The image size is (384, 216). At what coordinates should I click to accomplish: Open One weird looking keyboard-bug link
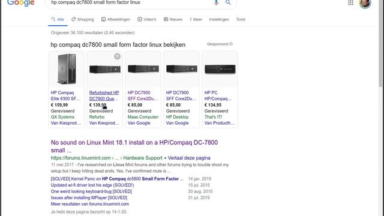(91, 191)
